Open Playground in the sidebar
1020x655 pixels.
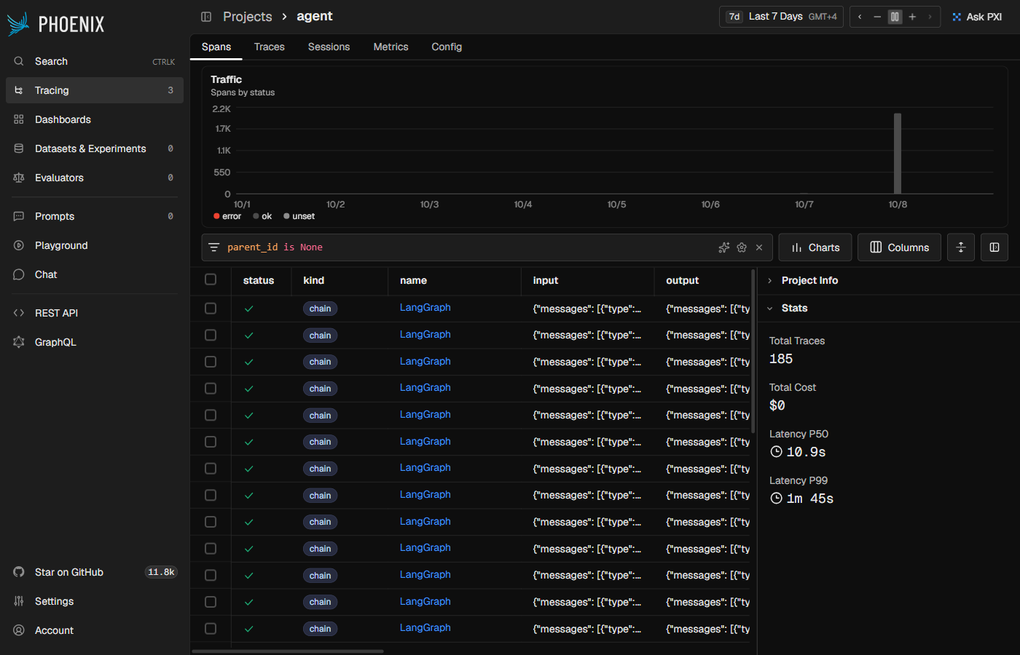pyautogui.click(x=95, y=245)
